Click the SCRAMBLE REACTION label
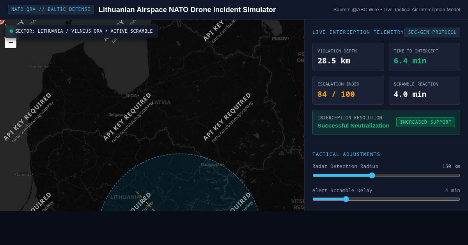 [x=416, y=84]
